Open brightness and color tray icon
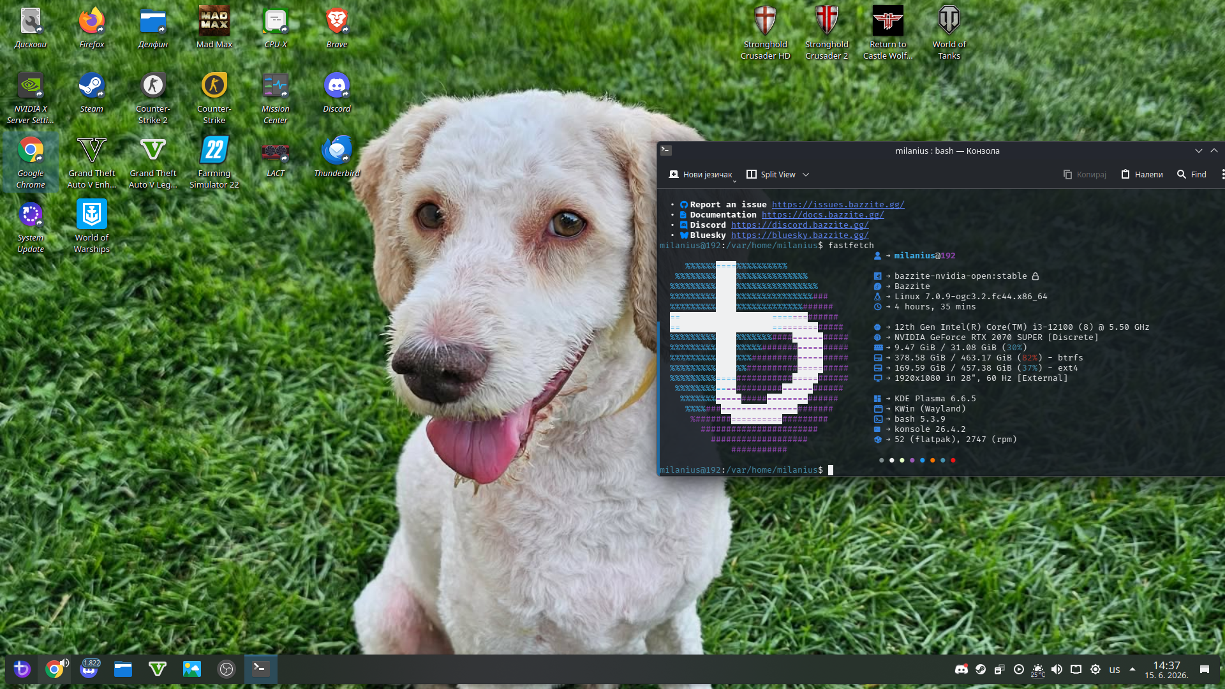This screenshot has width=1225, height=689. click(1095, 669)
